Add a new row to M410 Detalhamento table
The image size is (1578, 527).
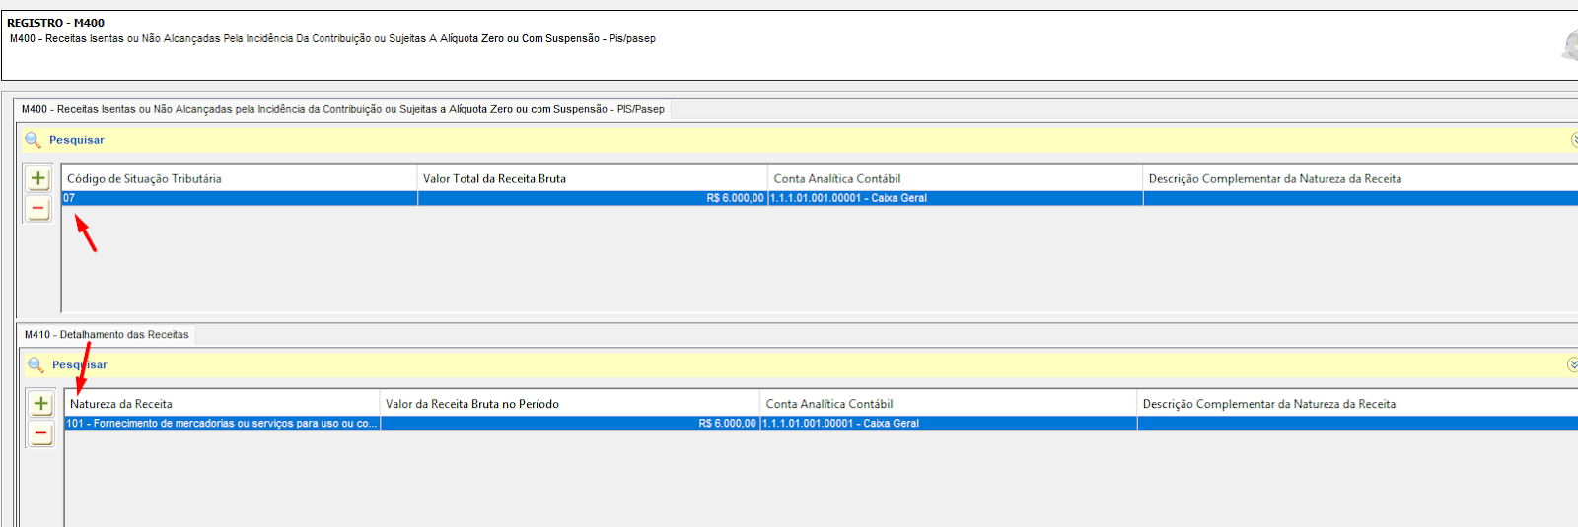coord(40,403)
